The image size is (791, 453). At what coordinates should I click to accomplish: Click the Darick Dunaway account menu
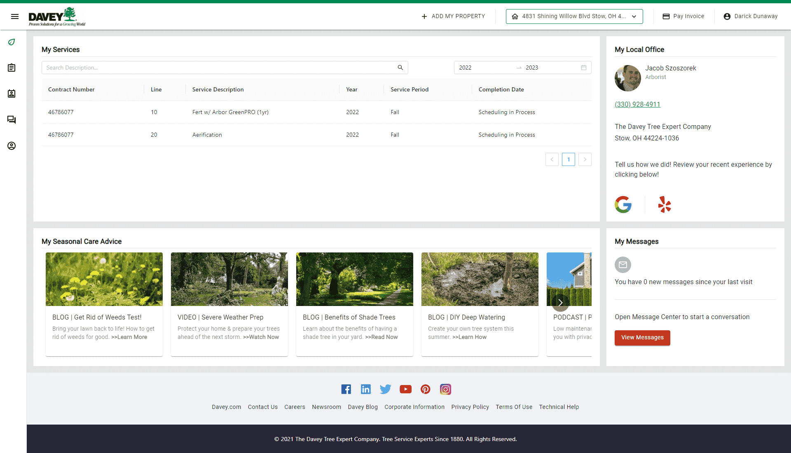(750, 16)
